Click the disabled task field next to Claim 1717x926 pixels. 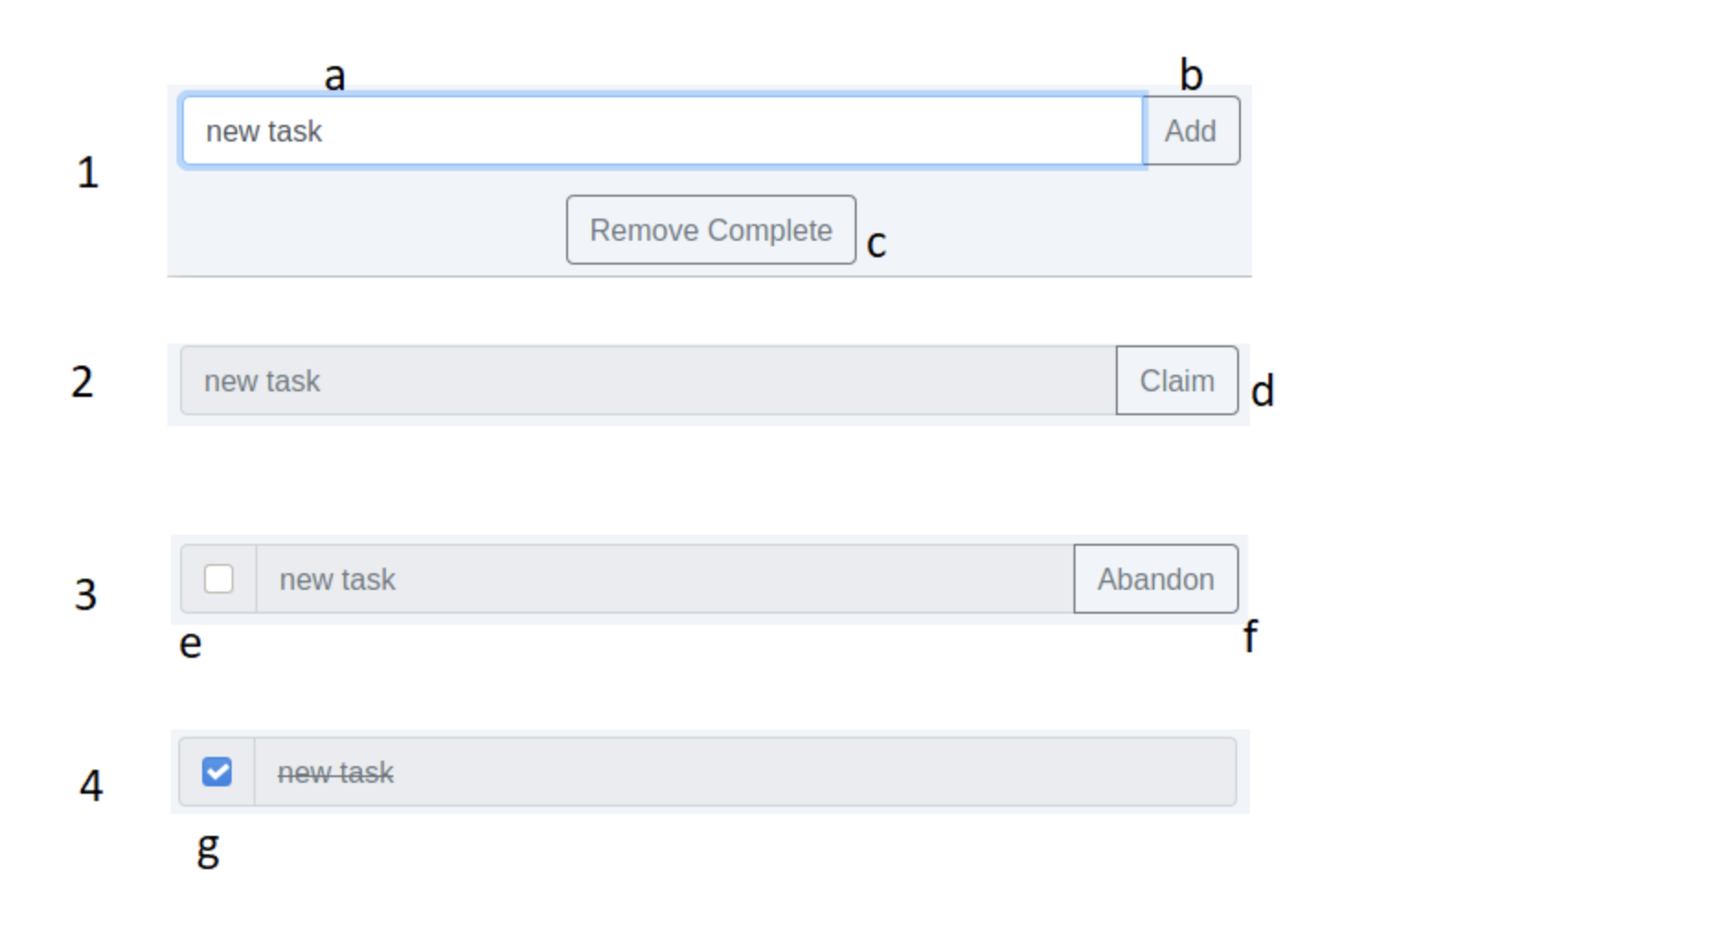[x=643, y=380]
